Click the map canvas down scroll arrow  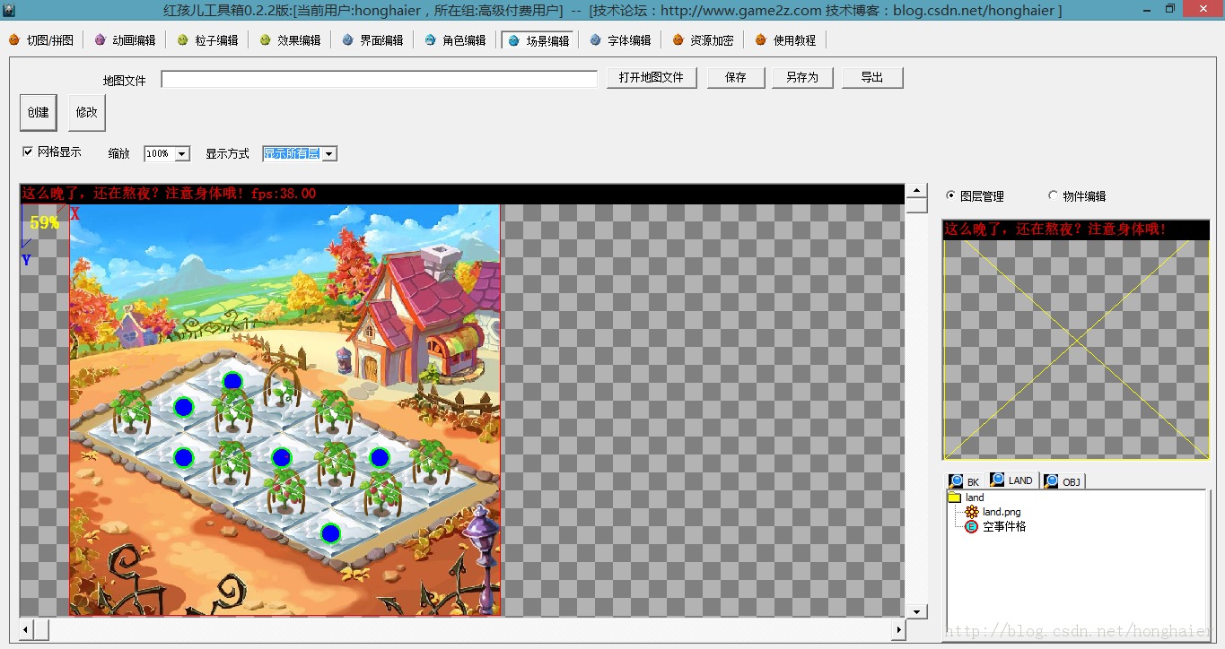[x=916, y=611]
